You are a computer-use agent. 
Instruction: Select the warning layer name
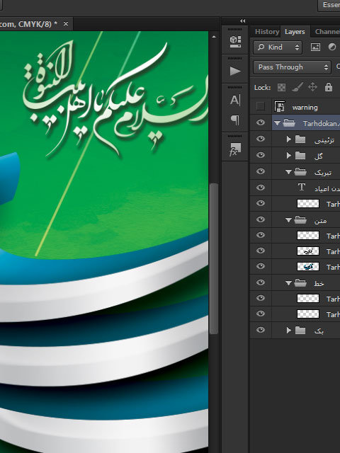305,108
